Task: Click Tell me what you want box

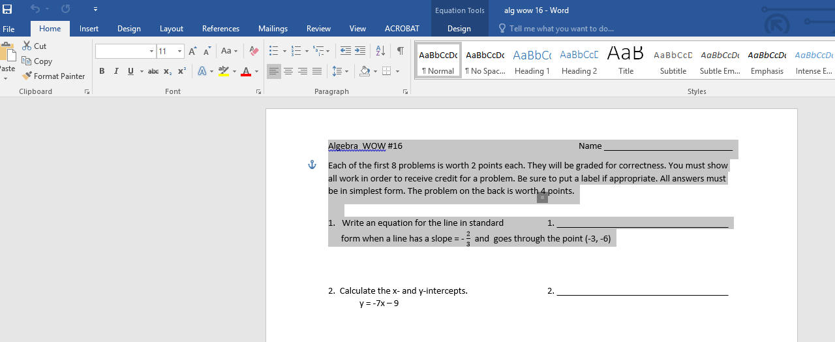Action: coord(556,29)
